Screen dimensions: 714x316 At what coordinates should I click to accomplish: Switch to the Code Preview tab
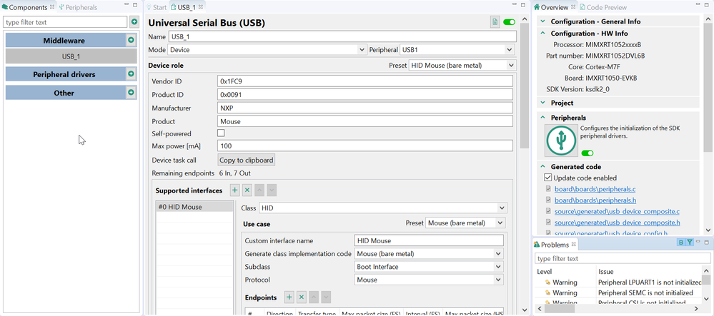pyautogui.click(x=603, y=7)
